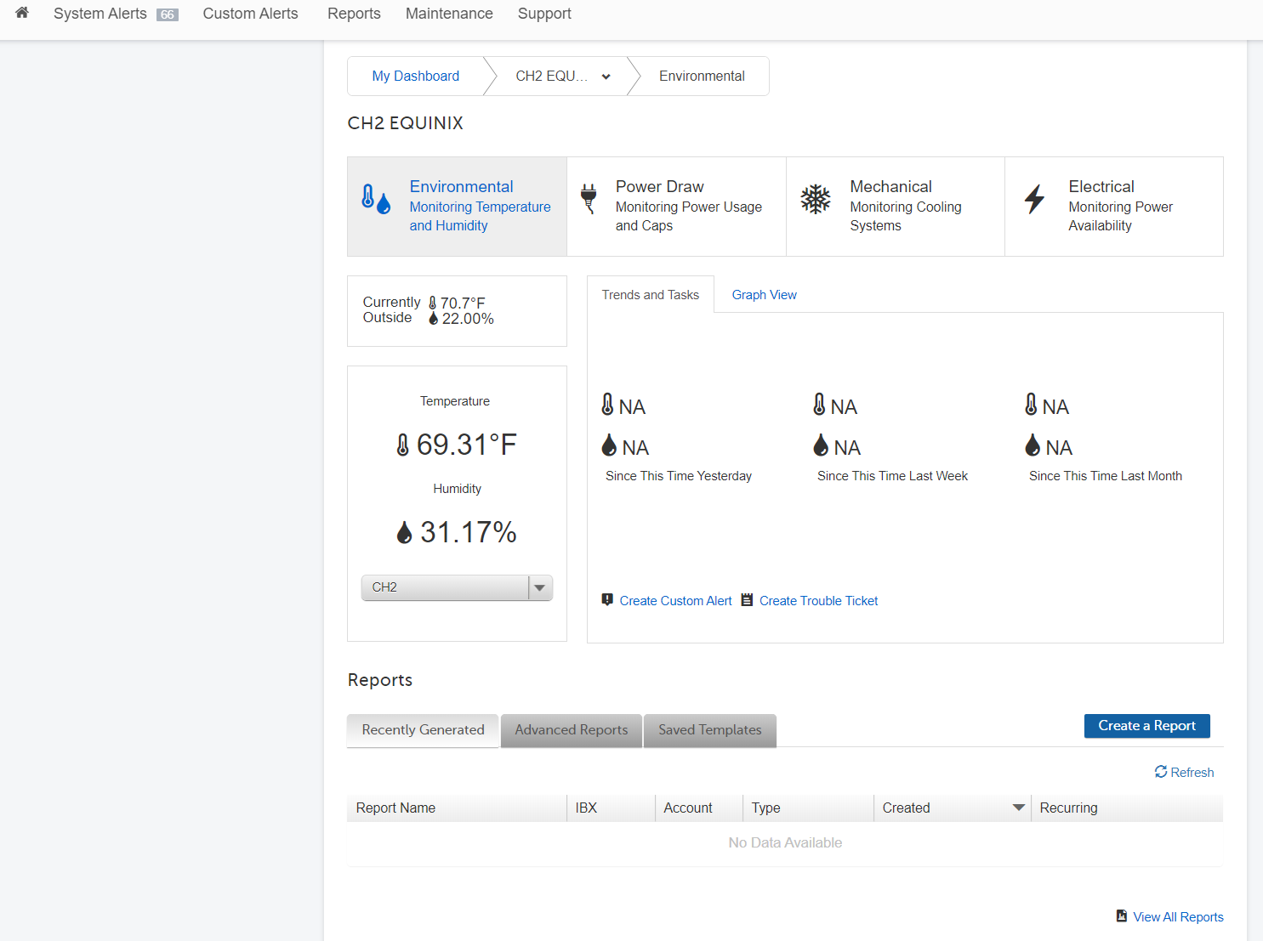The height and width of the screenshot is (941, 1263).
Task: Select the Environmental monitoring card title
Action: 461,186
